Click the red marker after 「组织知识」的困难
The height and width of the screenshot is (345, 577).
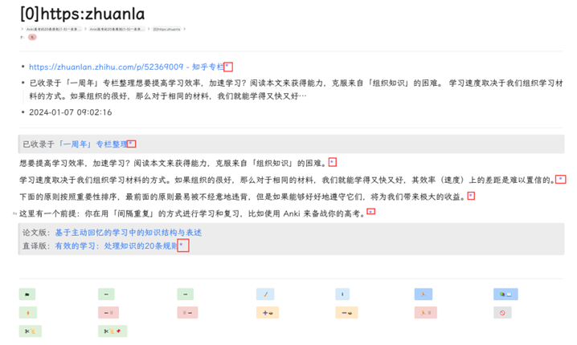[332, 162]
